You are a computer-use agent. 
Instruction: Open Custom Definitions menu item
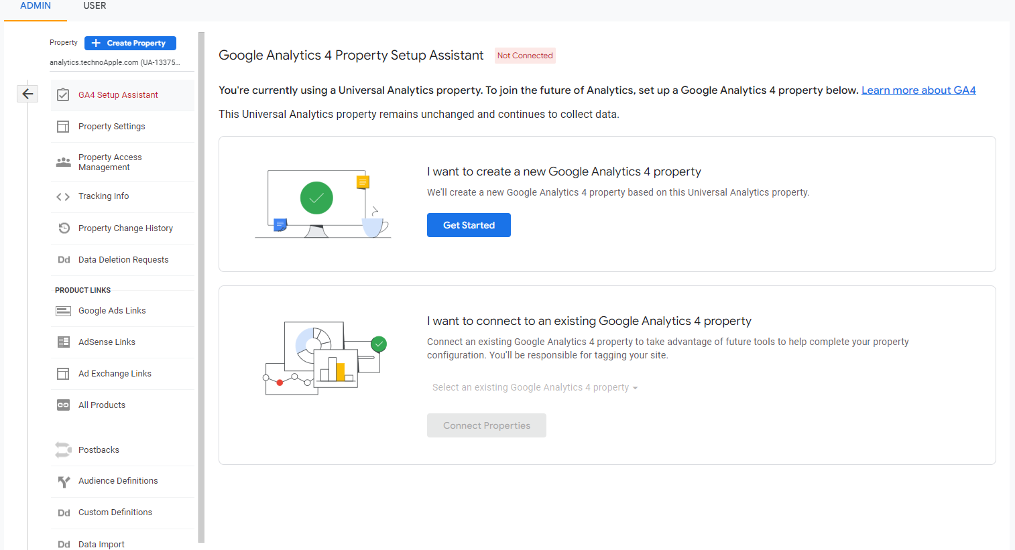click(x=115, y=512)
